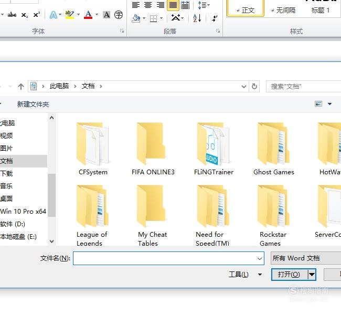The image size is (341, 315).
Task: Select the Rockstar Games folder
Action: coord(273,215)
